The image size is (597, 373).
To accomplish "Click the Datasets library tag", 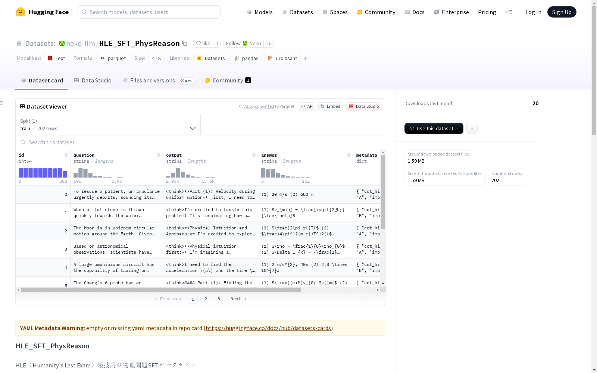I will [211, 58].
